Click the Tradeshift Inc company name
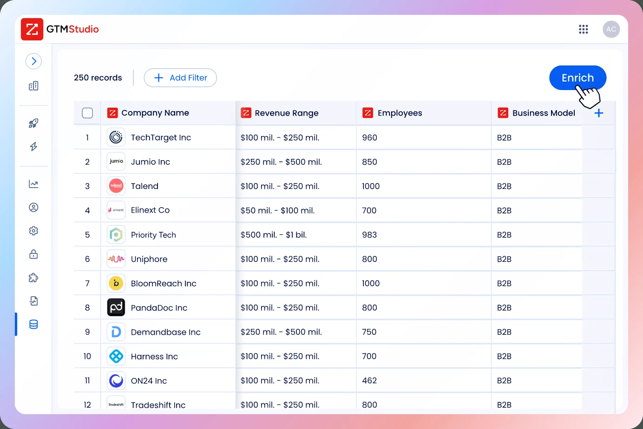The image size is (643, 429). coord(158,405)
